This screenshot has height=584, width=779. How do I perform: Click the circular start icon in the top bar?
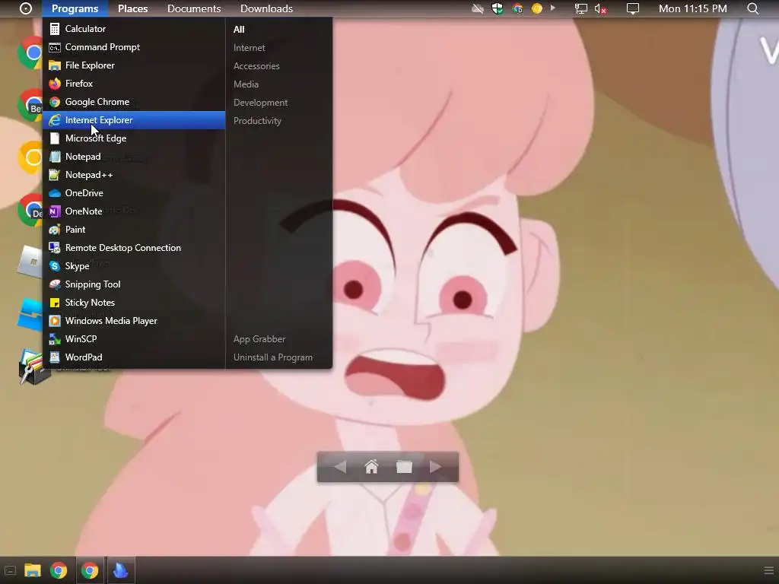coord(26,8)
